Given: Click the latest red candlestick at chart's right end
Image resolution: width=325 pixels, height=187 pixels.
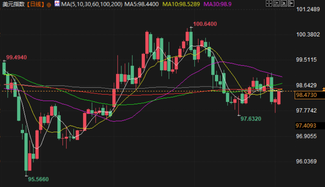Looking at the screenshot, I should (279, 98).
